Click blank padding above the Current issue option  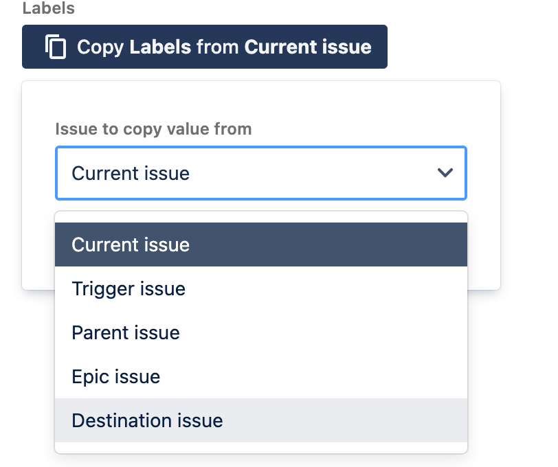[261, 217]
